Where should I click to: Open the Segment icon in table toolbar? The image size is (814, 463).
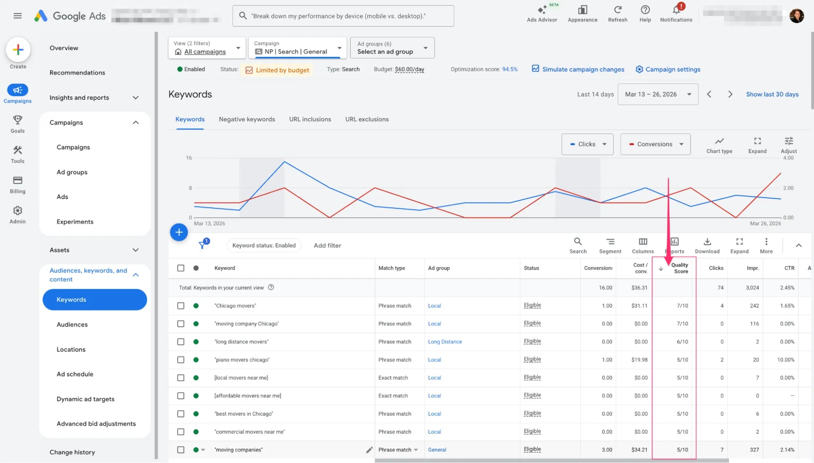[610, 241]
